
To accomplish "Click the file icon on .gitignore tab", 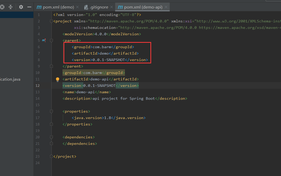I will tap(86, 7).
